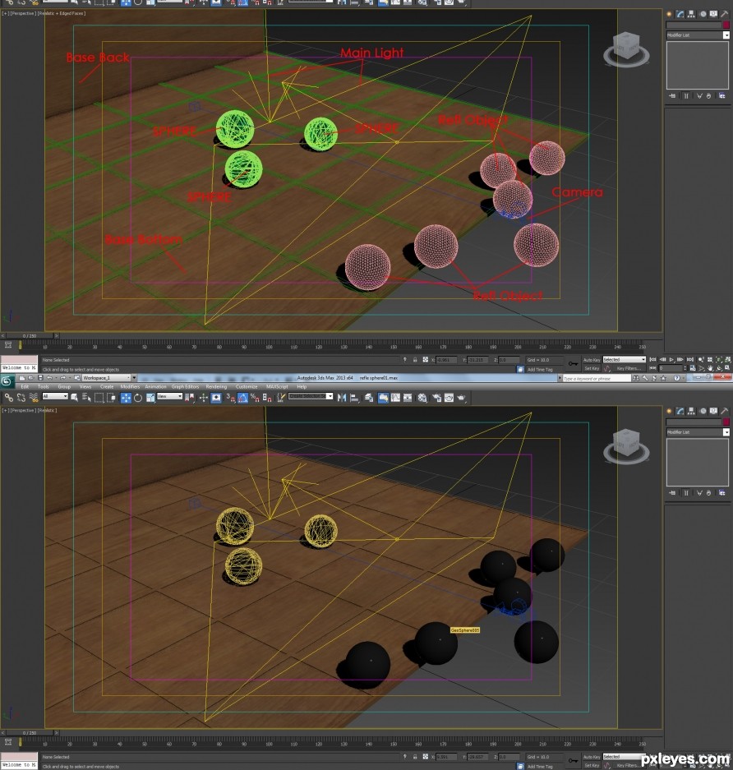Activate the Select and Move tool
The height and width of the screenshot is (770, 733).
(126, 397)
